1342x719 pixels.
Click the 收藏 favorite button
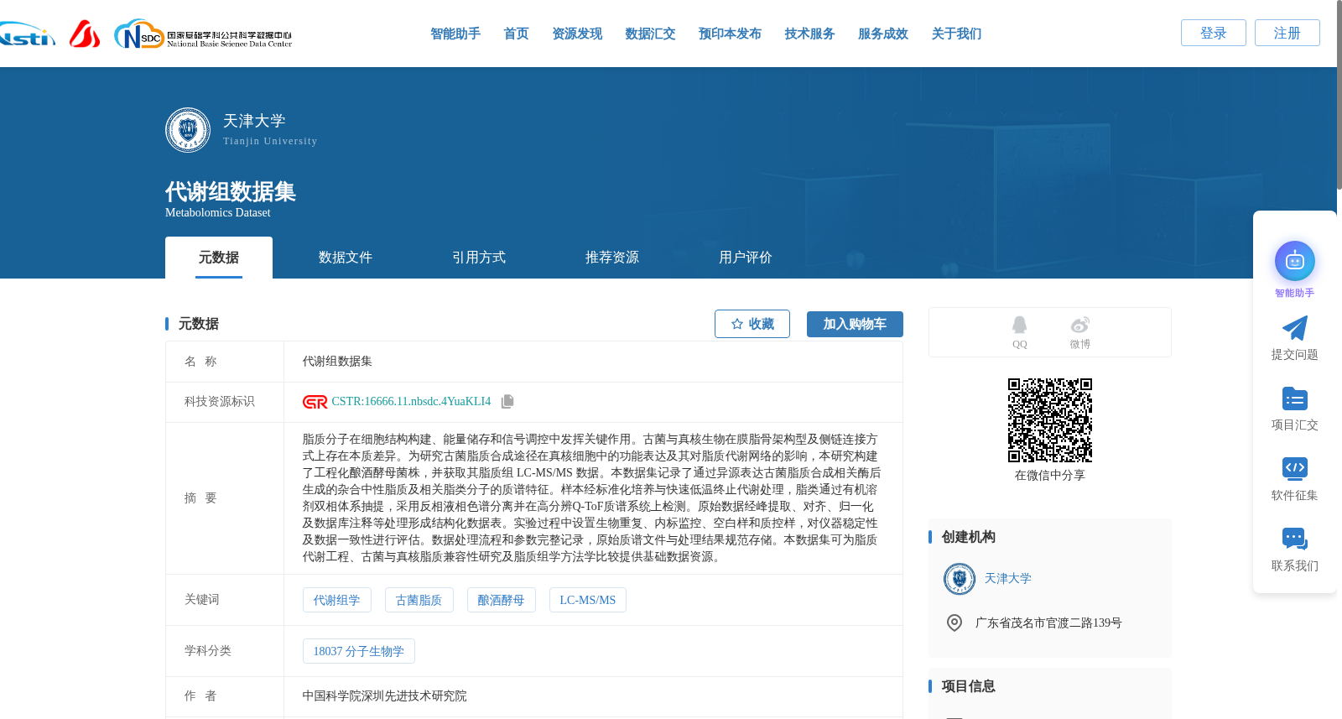click(x=752, y=324)
